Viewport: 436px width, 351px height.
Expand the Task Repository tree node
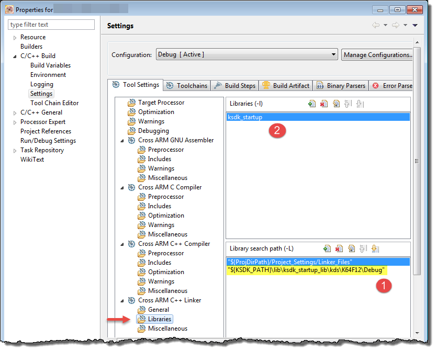pyautogui.click(x=15, y=151)
